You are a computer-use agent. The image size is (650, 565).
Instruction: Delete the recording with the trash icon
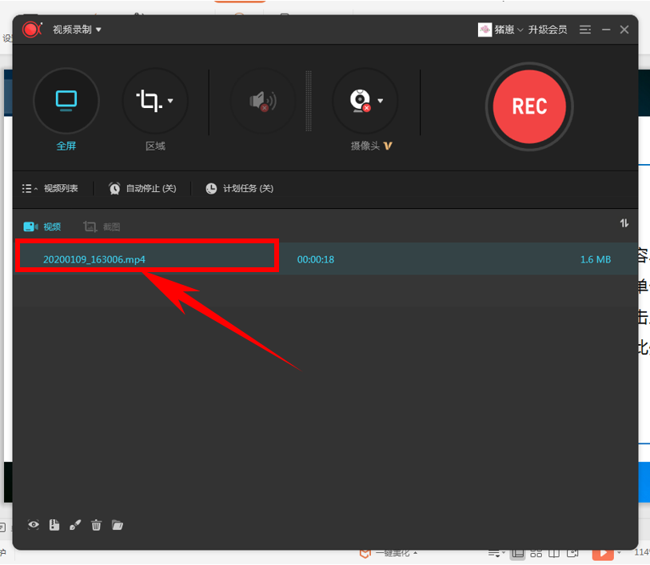(96, 525)
